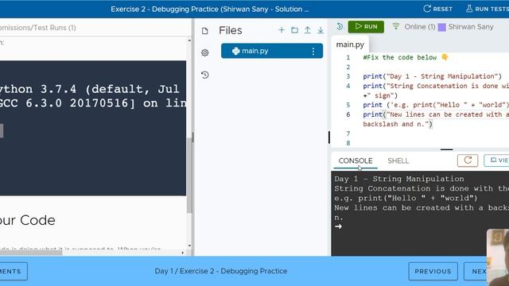Click the editor-console divider handle
This screenshot has height=286, width=509.
pos(447,149)
